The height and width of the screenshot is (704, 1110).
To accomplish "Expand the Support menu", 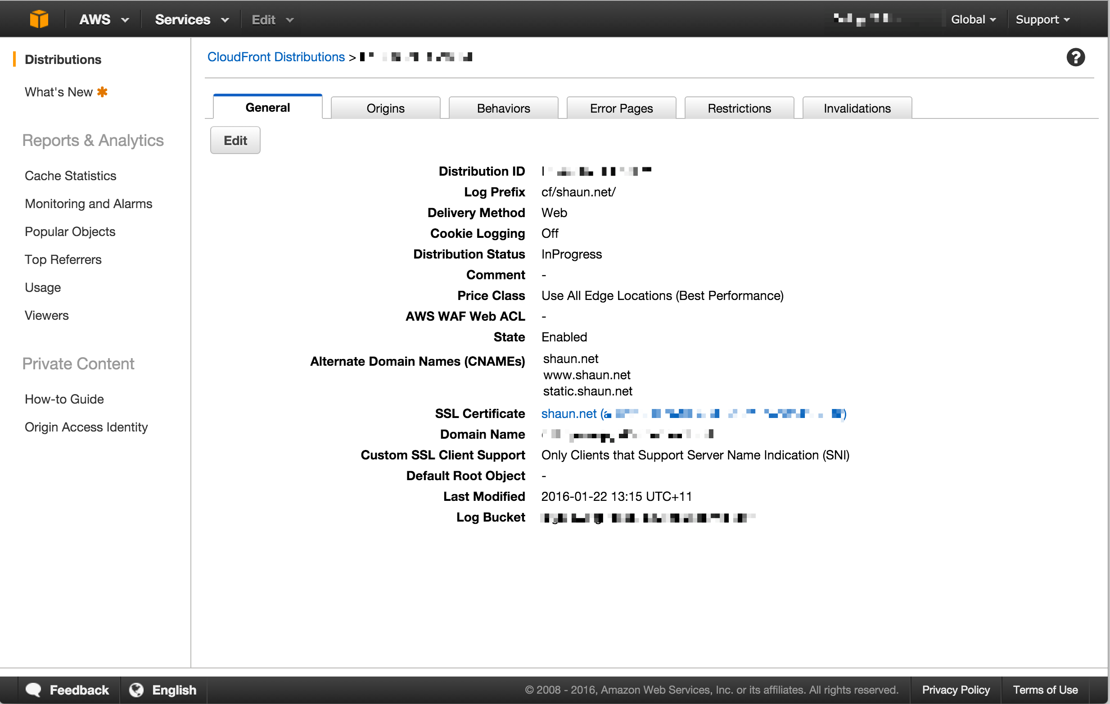I will click(1042, 19).
